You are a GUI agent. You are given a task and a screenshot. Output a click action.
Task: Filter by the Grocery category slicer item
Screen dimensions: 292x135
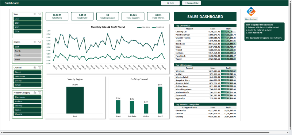click(27, 106)
